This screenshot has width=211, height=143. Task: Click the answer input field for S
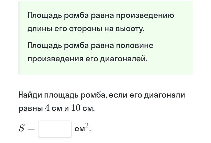(x=55, y=129)
